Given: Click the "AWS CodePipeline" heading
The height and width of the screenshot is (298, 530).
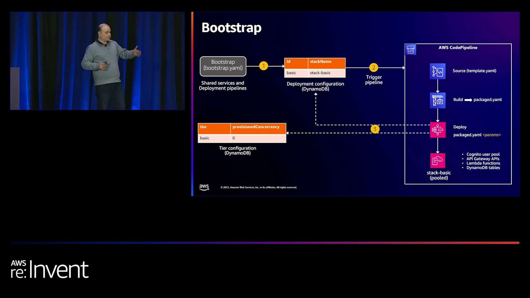Looking at the screenshot, I should (458, 48).
